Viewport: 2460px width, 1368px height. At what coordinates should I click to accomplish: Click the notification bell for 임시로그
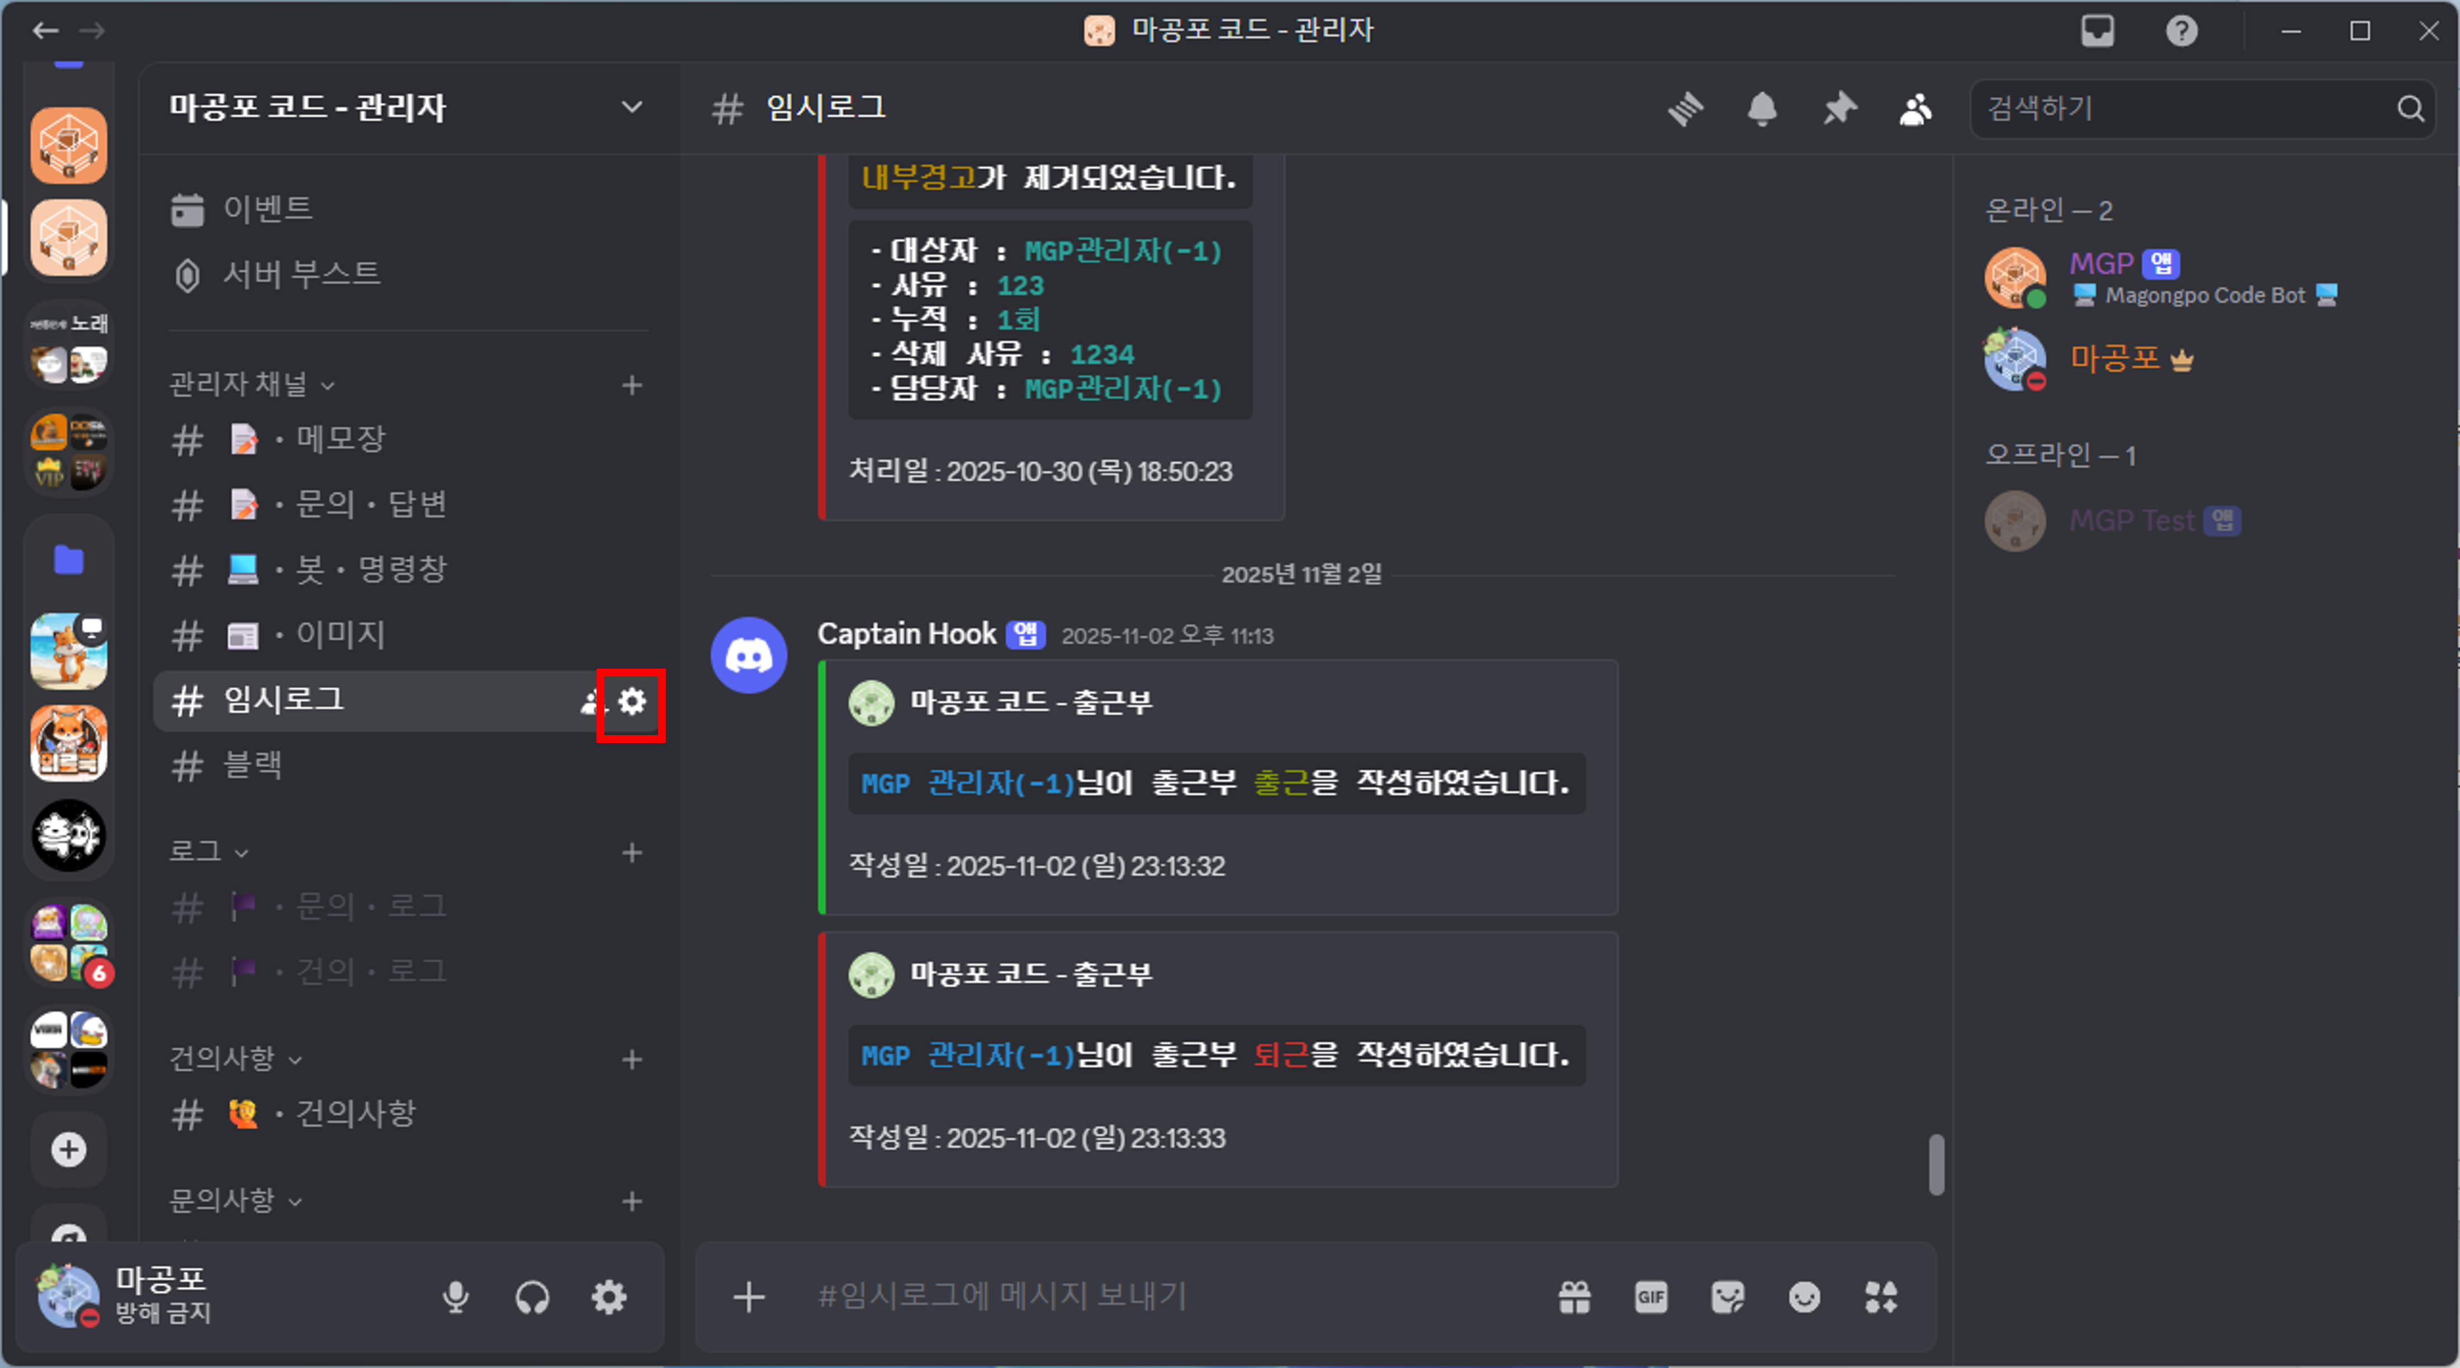tap(1762, 108)
